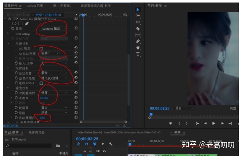Image resolution: width=241 pixels, height=156 pixels.
Task: Open 时间重映射 dropdown showing 速度
Action: coord(54,93)
